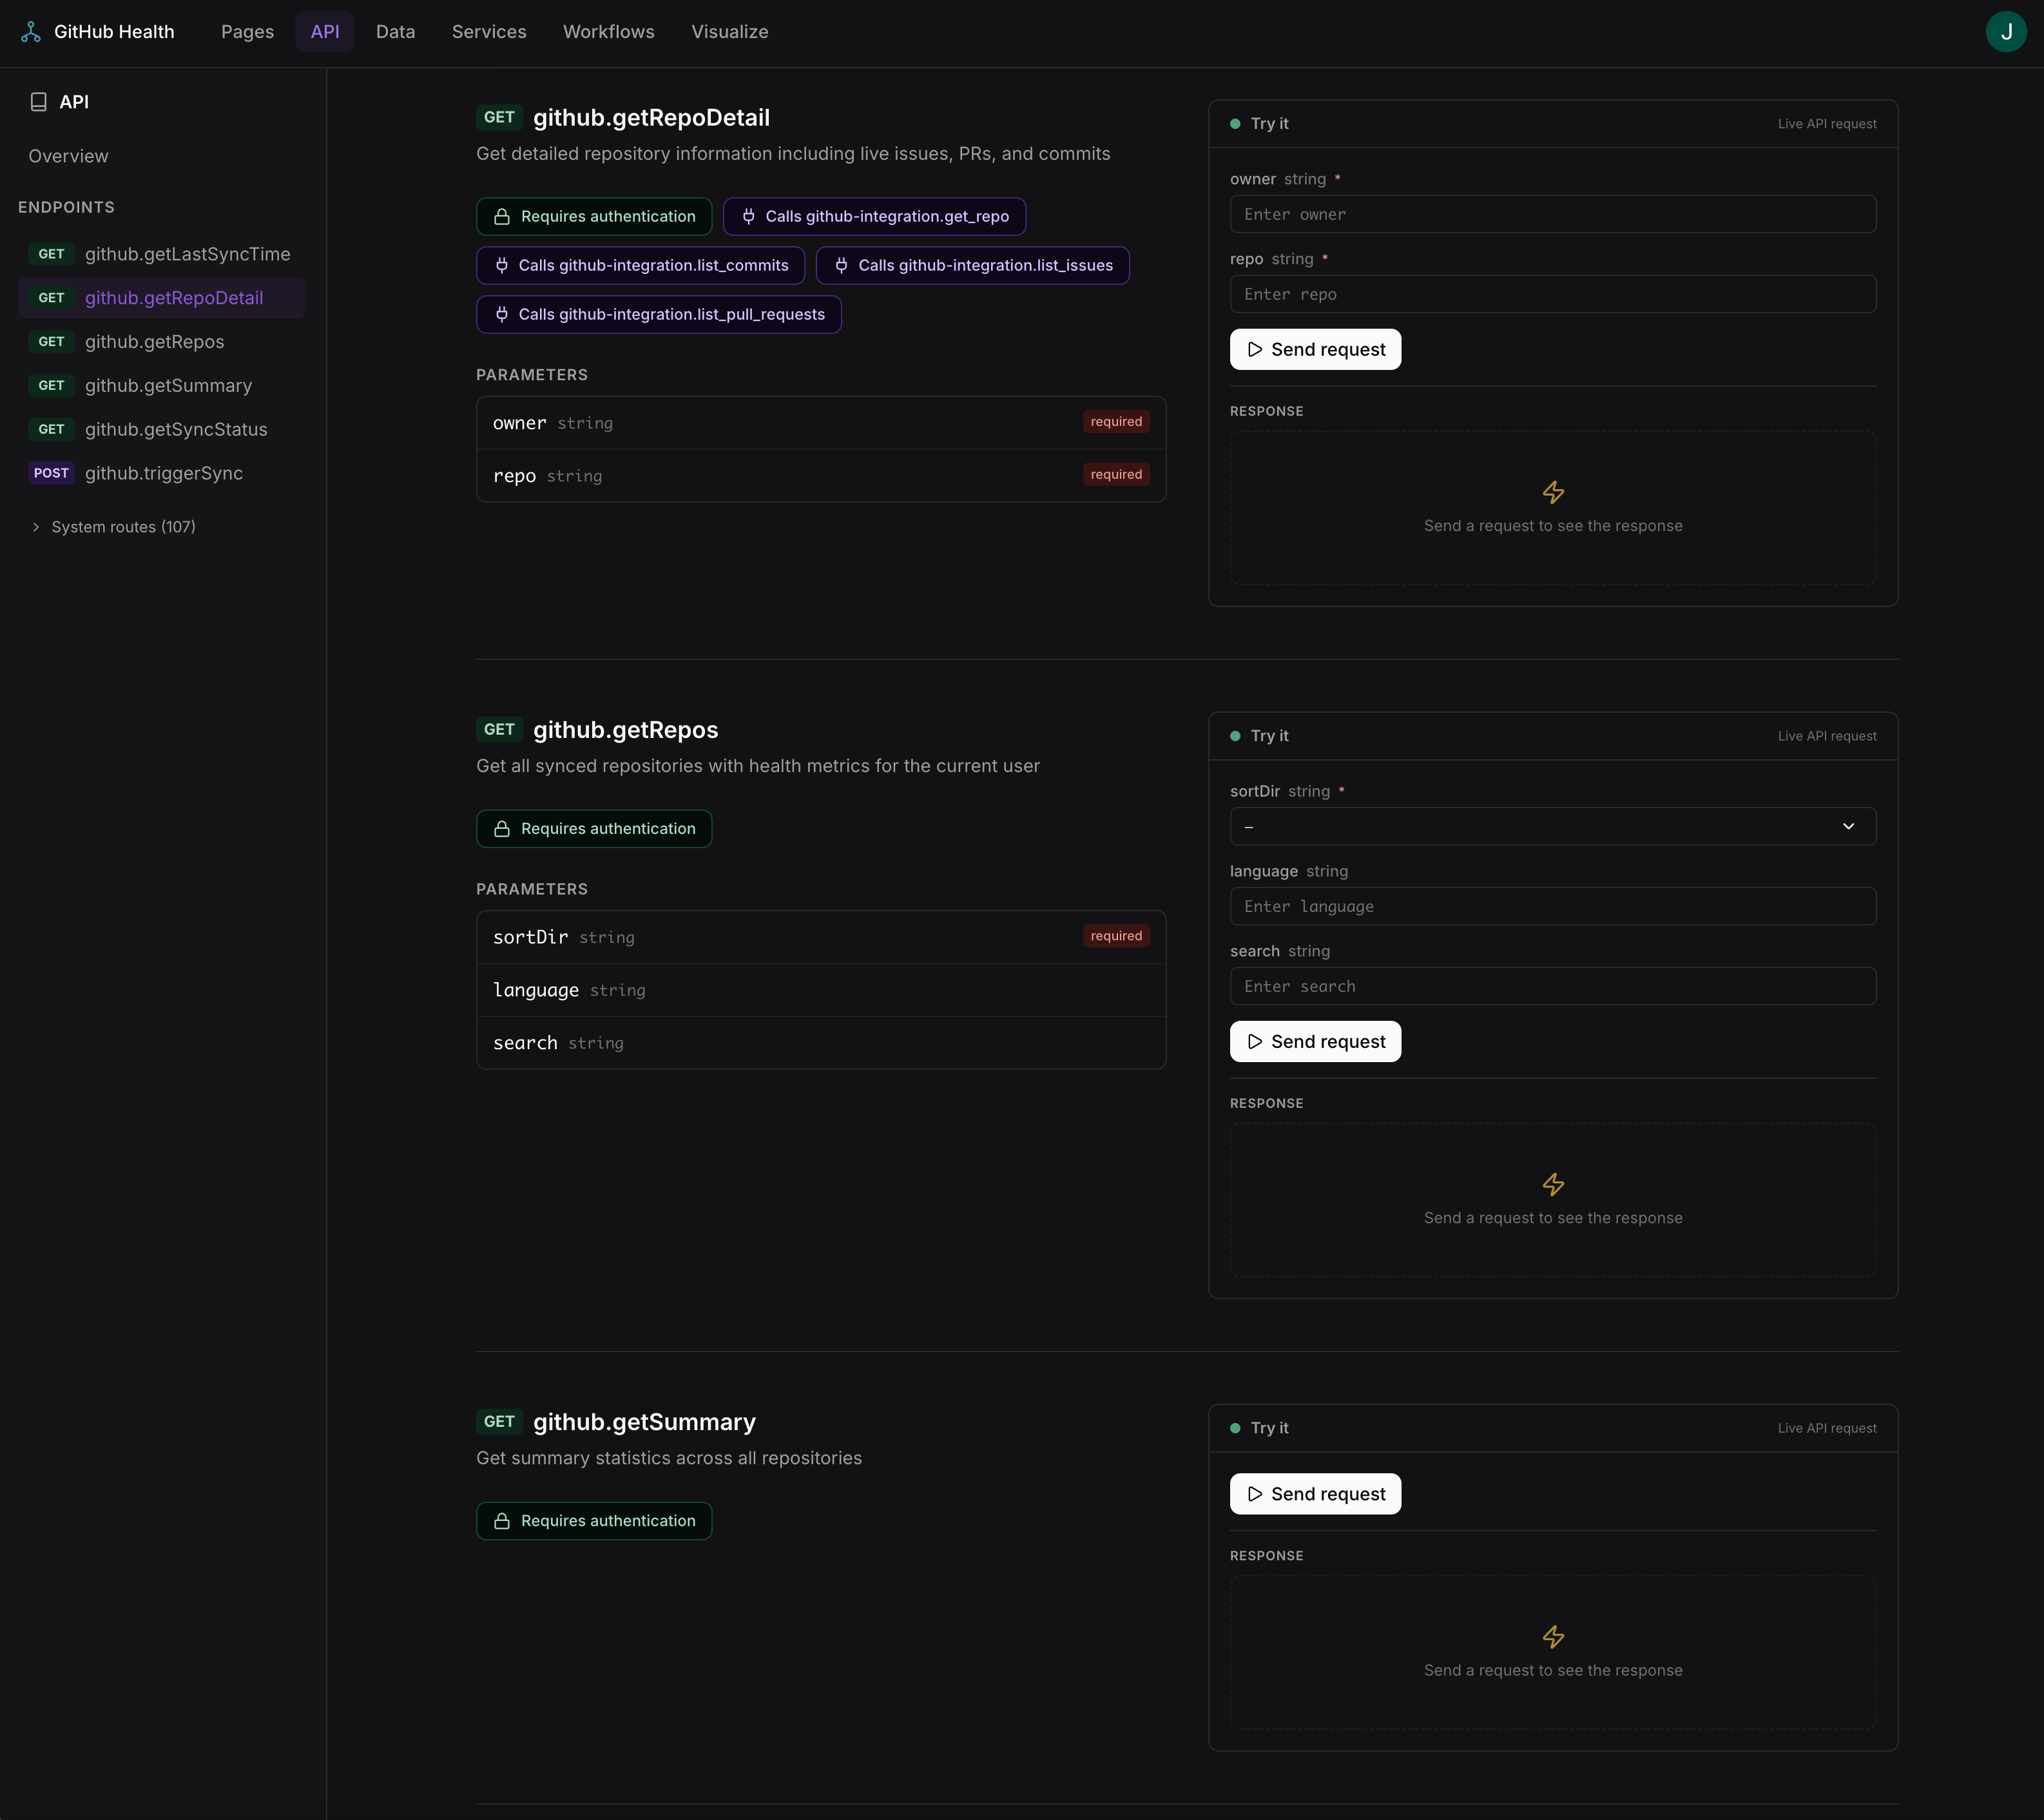Click the Calls github-integration.list_issues badge

click(972, 266)
